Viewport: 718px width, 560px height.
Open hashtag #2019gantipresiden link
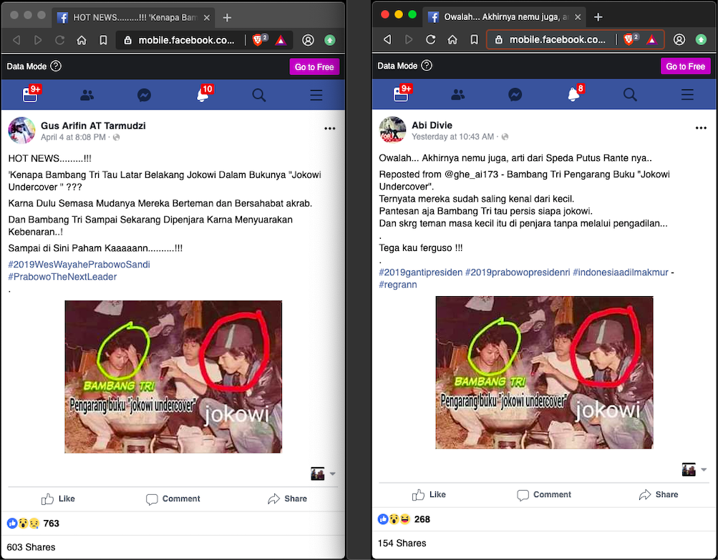click(420, 272)
